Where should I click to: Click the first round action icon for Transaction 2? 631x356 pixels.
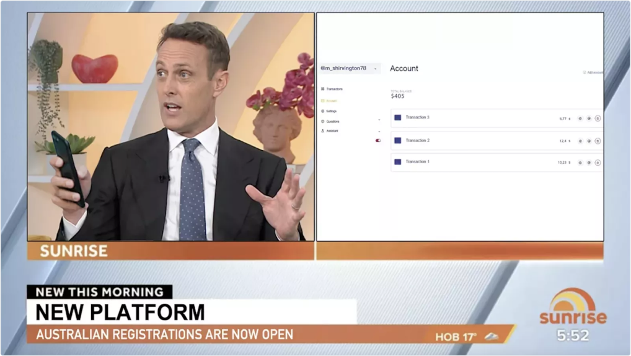[x=580, y=141]
